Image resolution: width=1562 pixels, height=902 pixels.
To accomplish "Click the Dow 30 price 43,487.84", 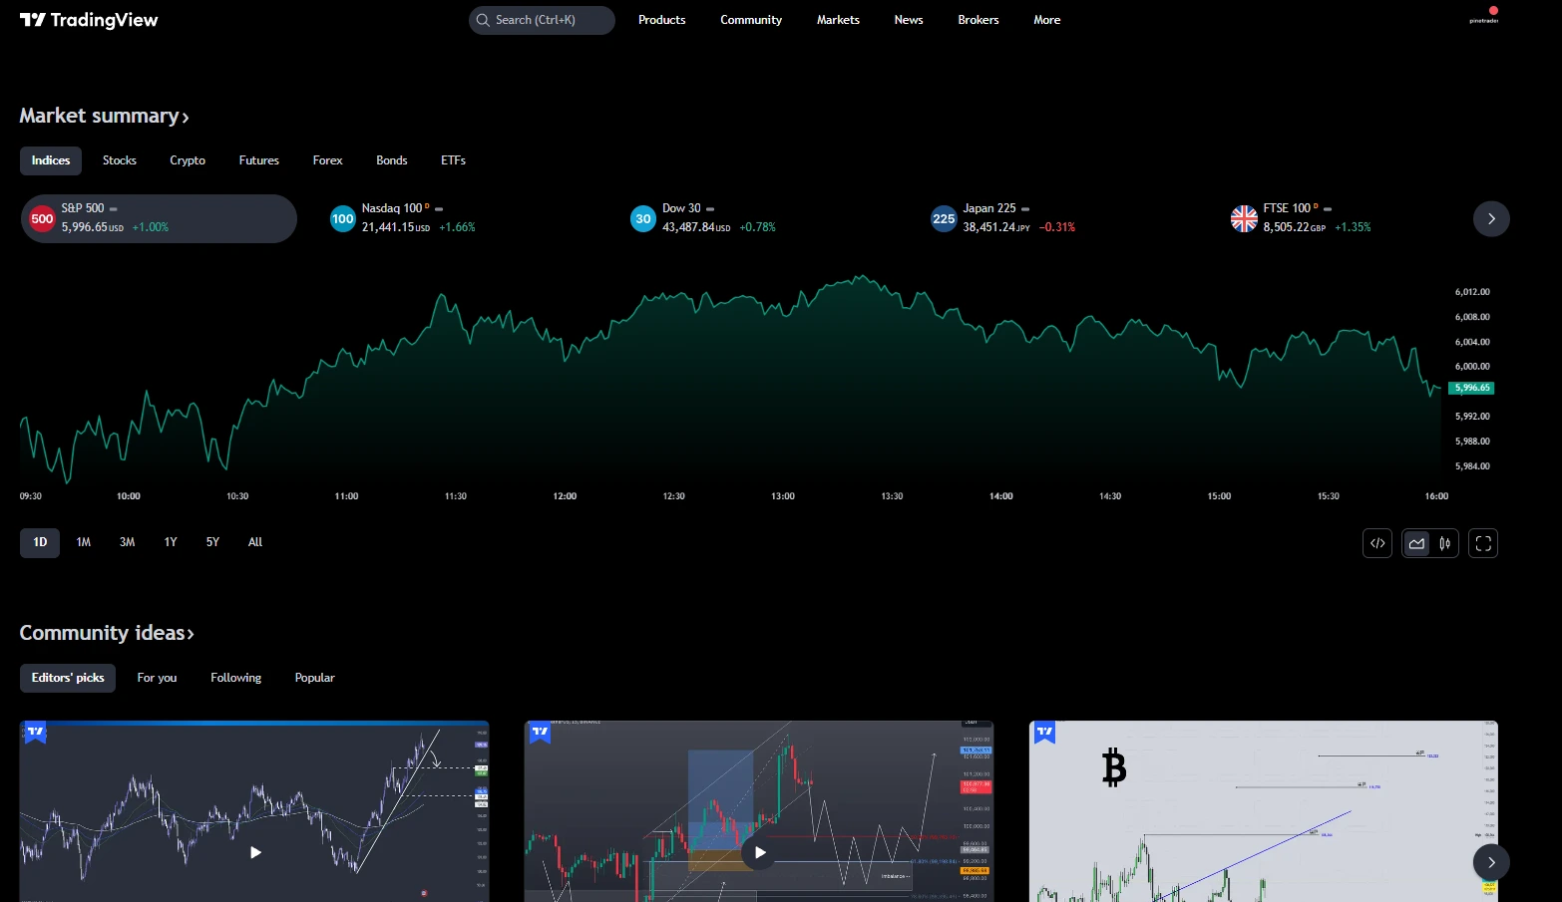I will 688,227.
